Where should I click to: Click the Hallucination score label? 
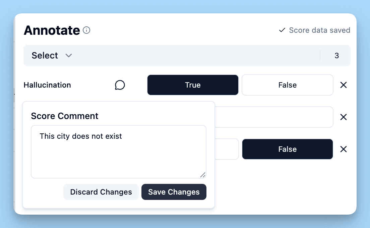[47, 85]
